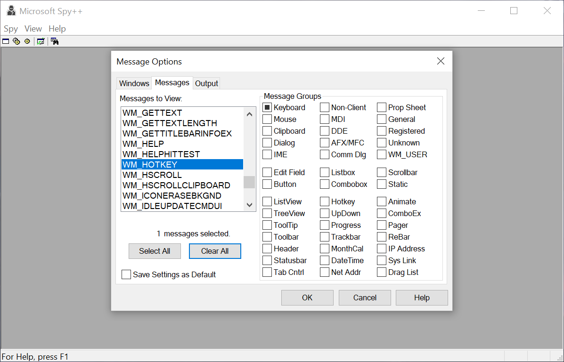The height and width of the screenshot is (362, 564).
Task: Check the Unknown message group
Action: click(382, 143)
